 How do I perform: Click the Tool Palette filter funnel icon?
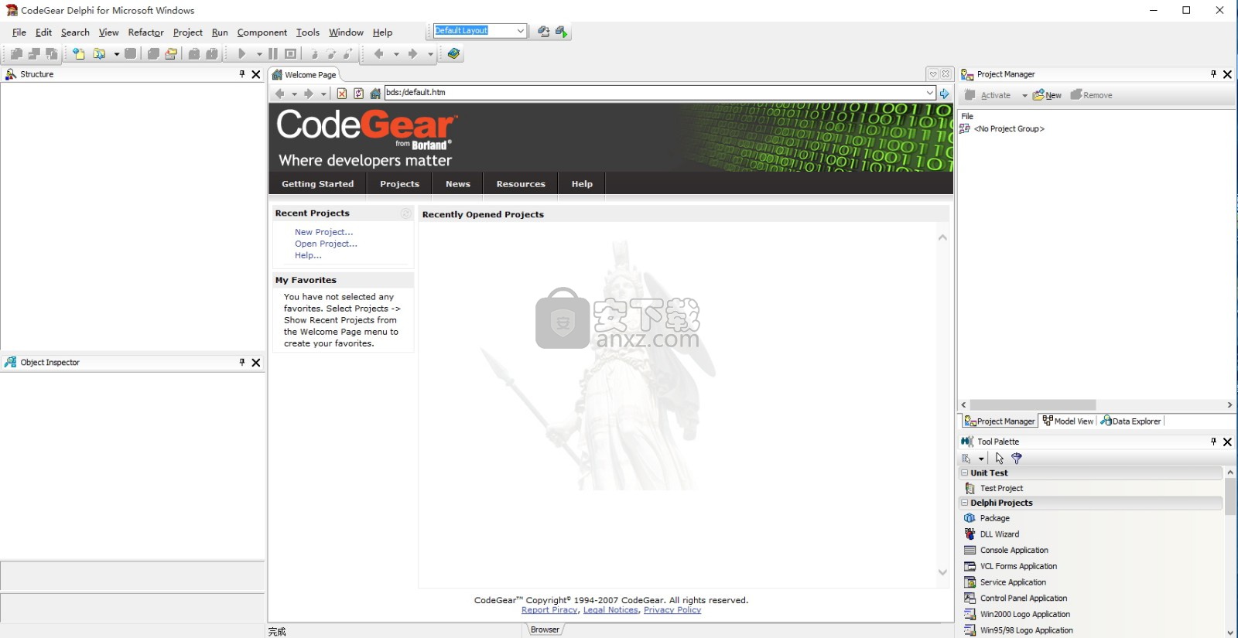pos(1017,458)
